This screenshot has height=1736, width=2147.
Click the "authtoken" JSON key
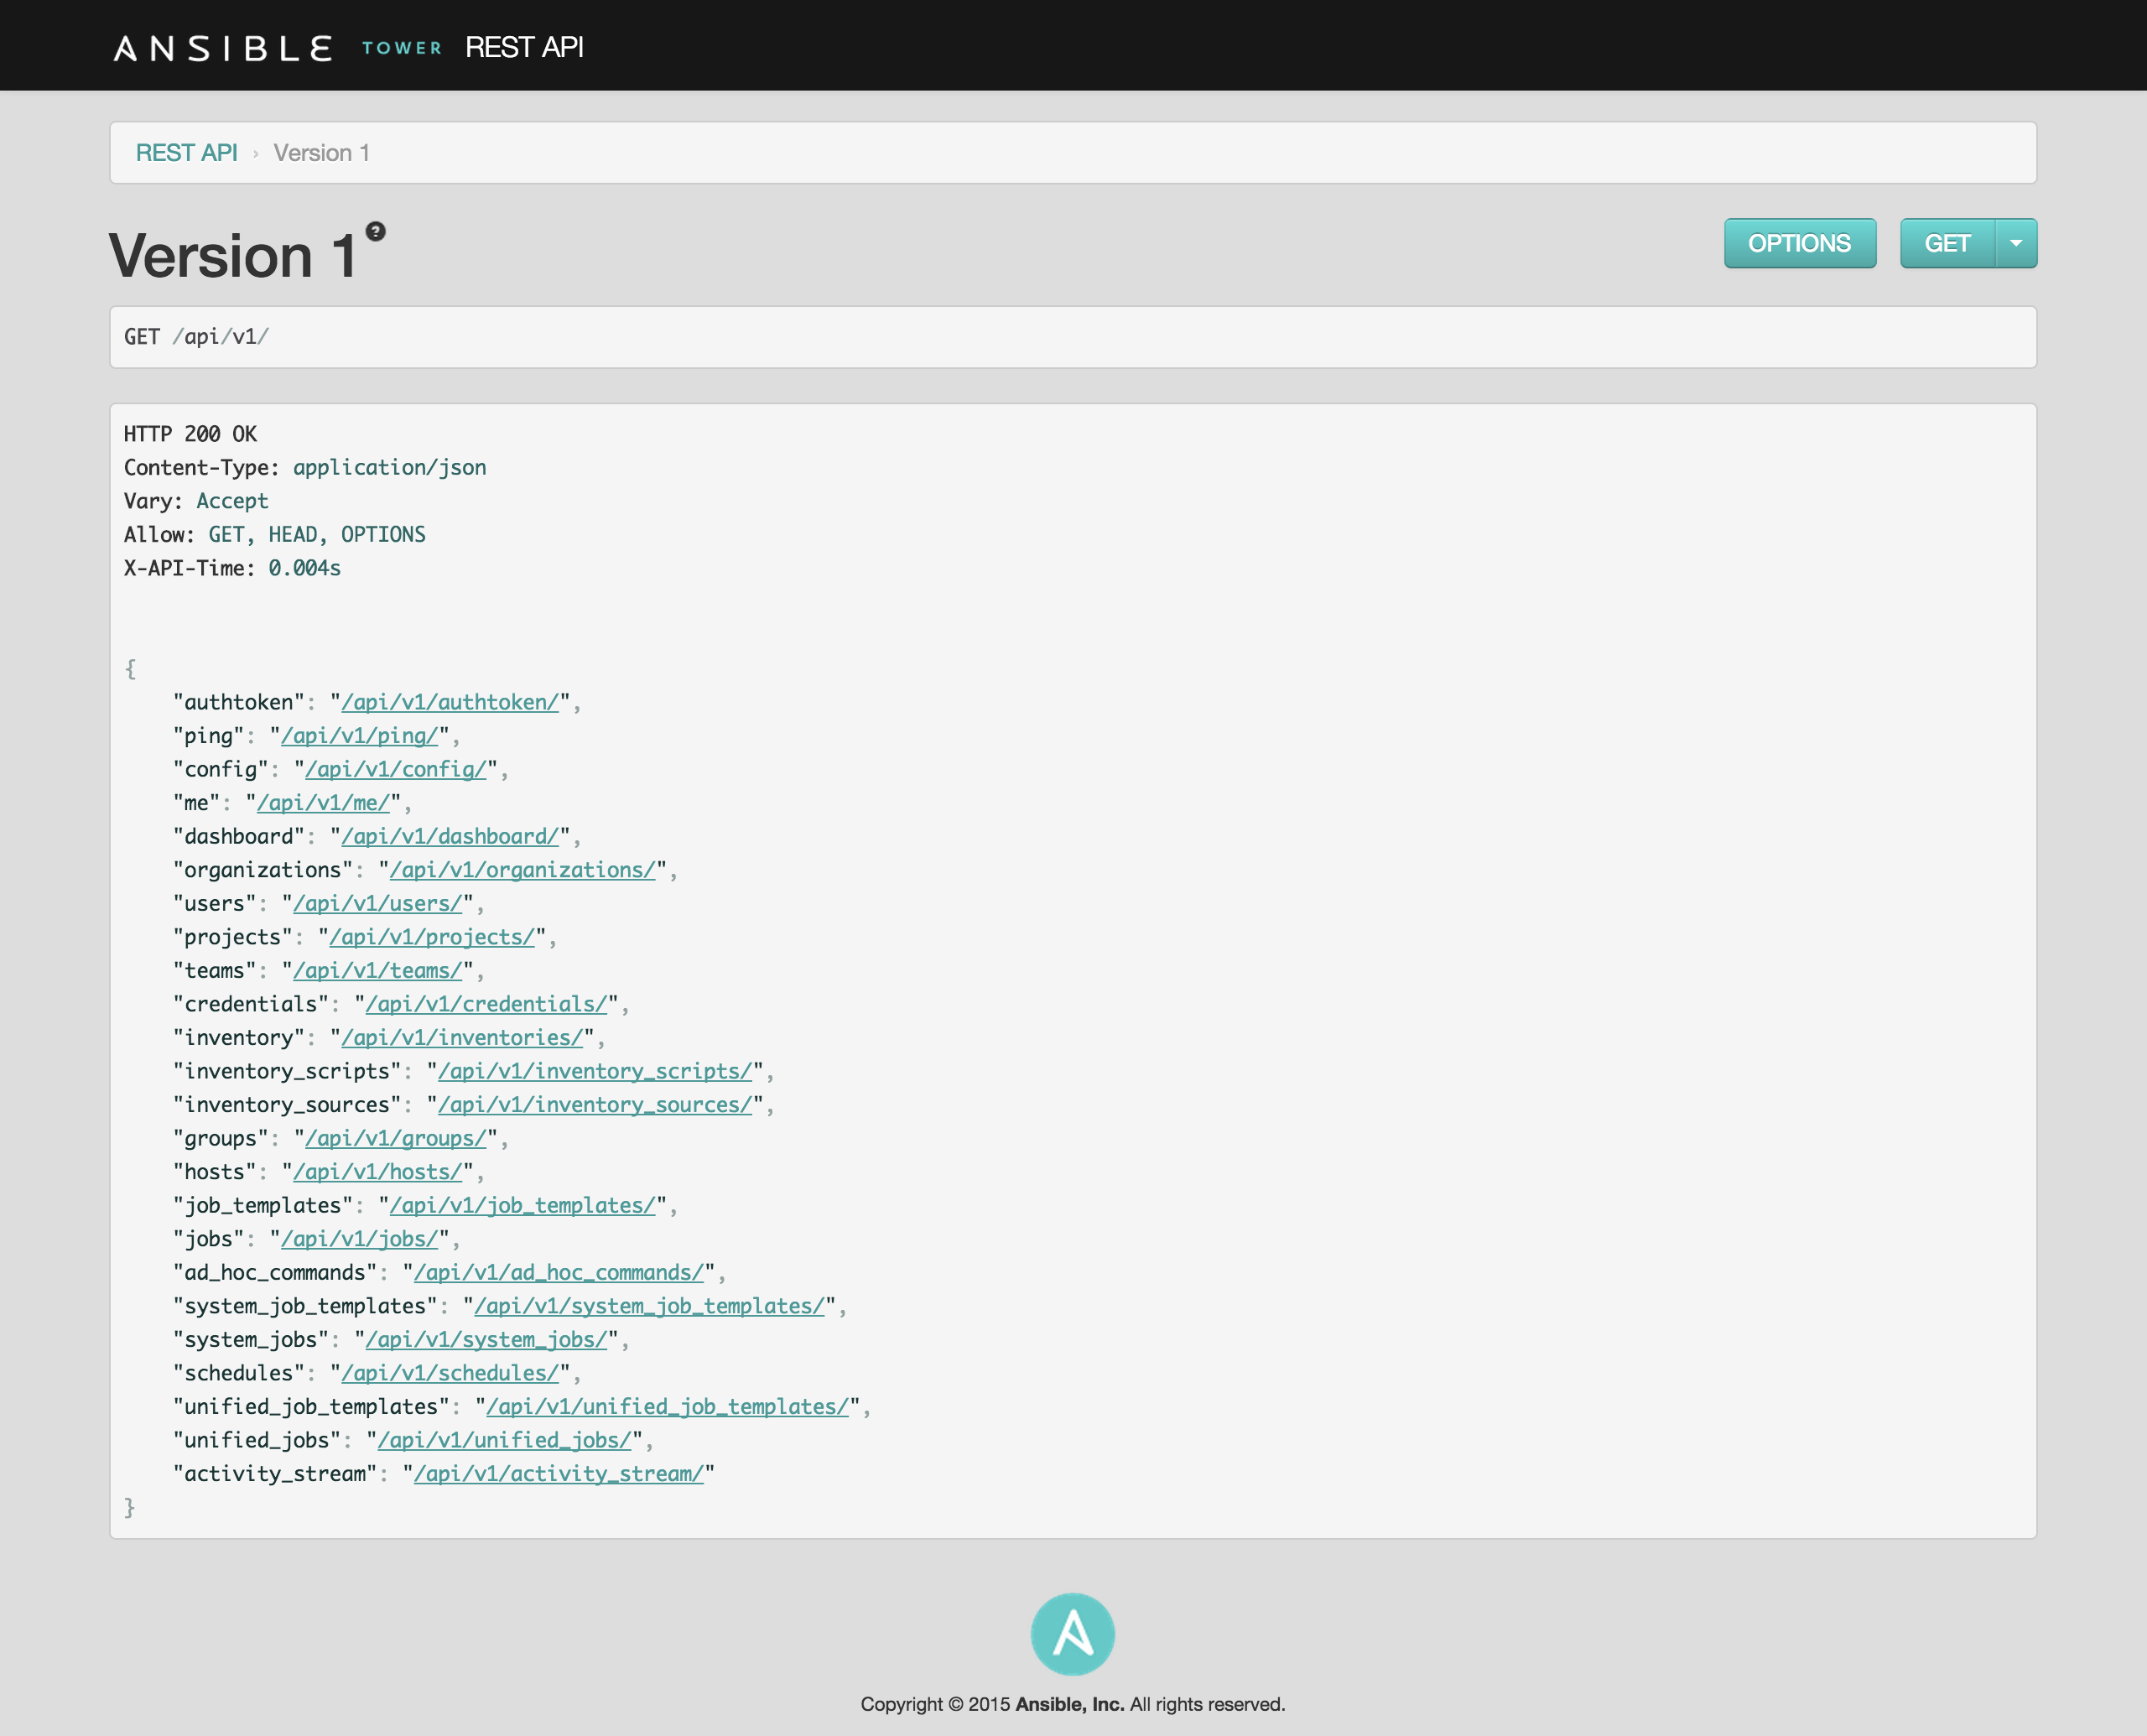pyautogui.click(x=239, y=702)
